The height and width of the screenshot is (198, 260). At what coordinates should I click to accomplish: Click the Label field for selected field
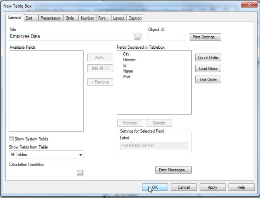(154, 146)
